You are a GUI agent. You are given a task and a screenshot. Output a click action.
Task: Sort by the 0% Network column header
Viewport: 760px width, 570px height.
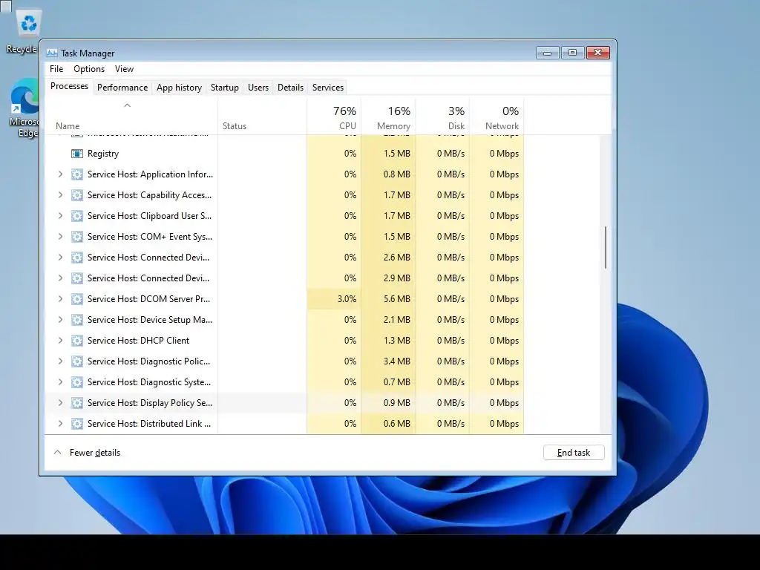(497, 117)
